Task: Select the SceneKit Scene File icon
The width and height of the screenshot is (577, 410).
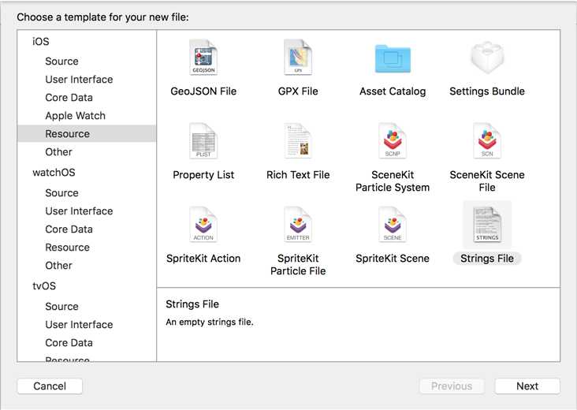Action: point(487,141)
